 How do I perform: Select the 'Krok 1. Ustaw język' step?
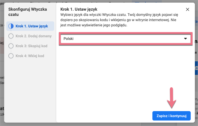[x=32, y=26]
